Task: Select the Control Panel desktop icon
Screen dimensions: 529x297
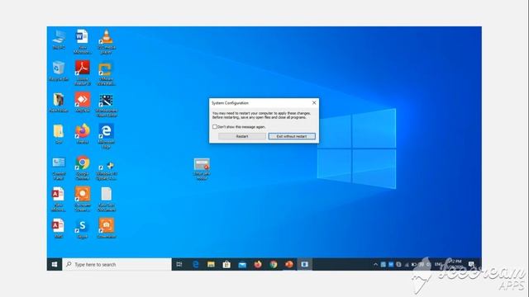Action: [x=59, y=168]
